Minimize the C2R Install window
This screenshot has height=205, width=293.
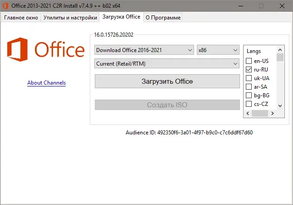pos(241,6)
